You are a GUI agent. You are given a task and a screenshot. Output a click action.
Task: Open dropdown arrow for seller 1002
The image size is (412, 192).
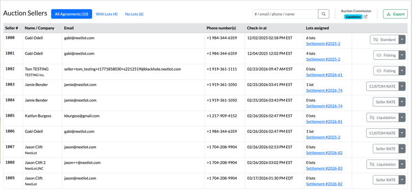(402, 71)
